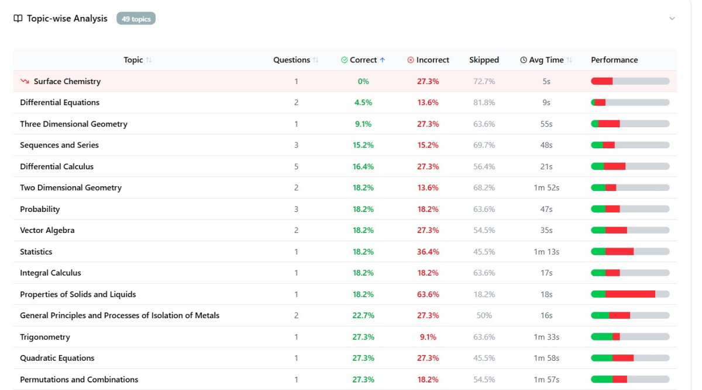Click the green check icon beside Correct
Image resolution: width=702 pixels, height=390 pixels.
(x=345, y=60)
